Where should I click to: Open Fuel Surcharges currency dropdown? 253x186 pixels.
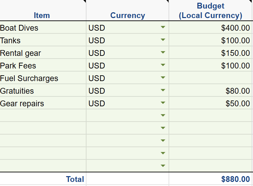163,78
